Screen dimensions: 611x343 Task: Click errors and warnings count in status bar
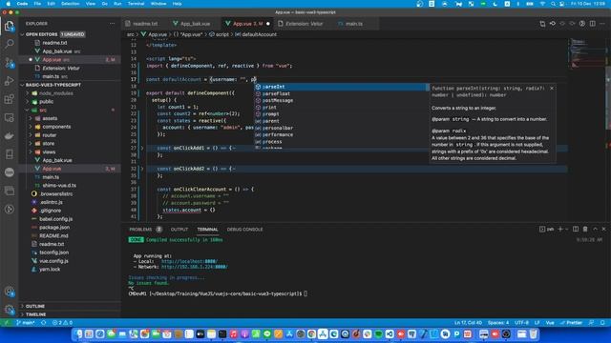62,322
